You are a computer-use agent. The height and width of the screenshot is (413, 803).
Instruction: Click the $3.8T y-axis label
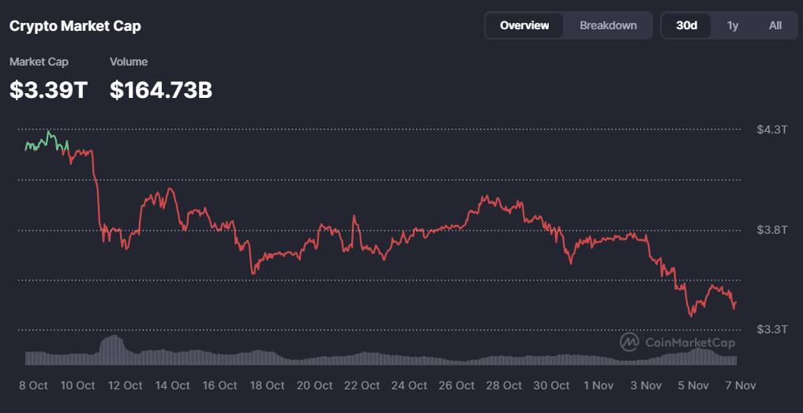[771, 230]
